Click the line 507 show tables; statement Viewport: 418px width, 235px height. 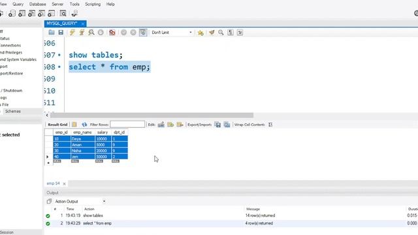pos(96,55)
